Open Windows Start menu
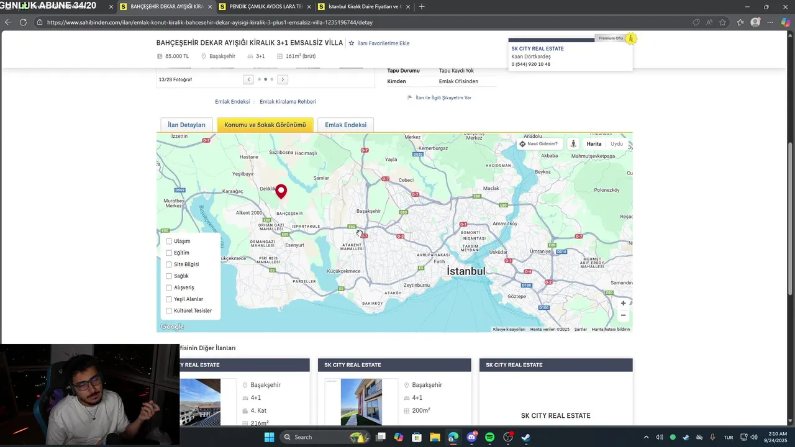This screenshot has height=447, width=795. point(269,437)
